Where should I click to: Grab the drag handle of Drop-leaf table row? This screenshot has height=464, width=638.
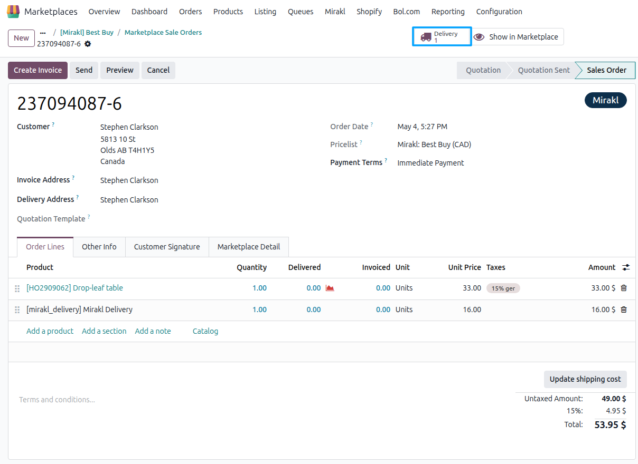click(17, 288)
